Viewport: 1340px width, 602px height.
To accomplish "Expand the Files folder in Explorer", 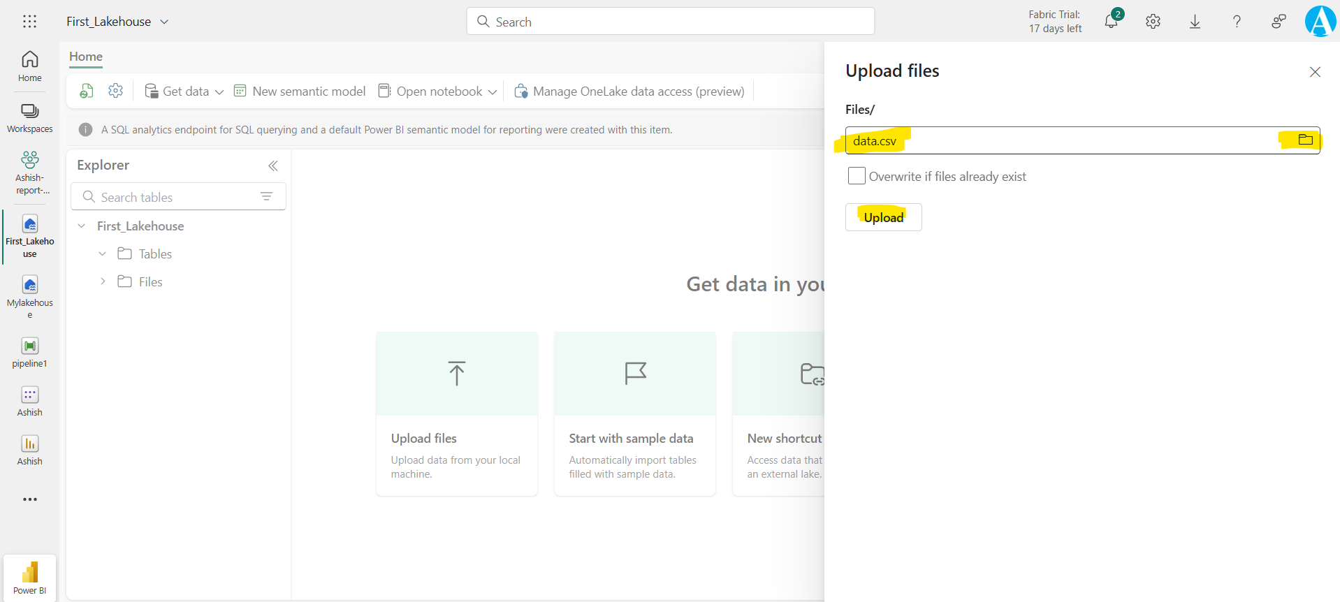I will pos(103,281).
